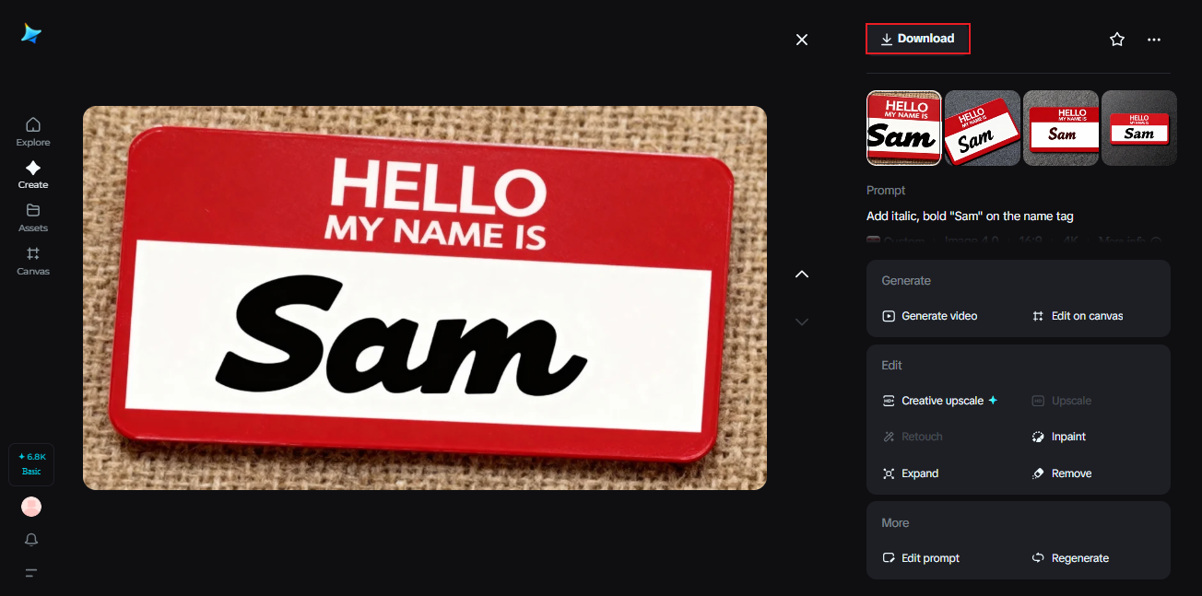The image size is (1202, 596).
Task: Open notifications via the bell icon
Action: (x=30, y=539)
